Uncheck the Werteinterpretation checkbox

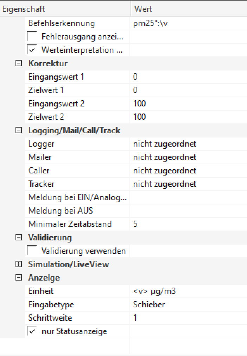click(x=32, y=50)
